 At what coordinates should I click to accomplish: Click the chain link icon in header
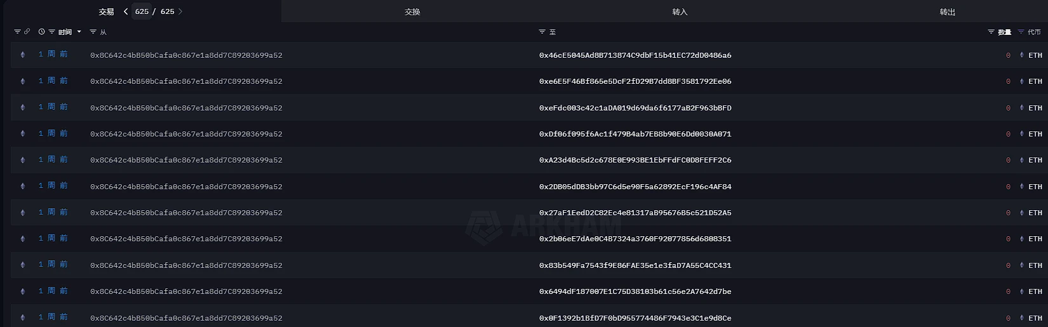click(27, 32)
